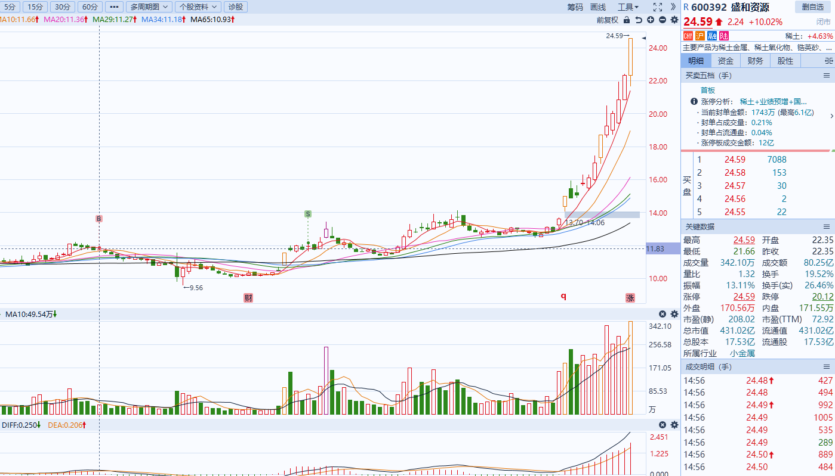Switch to 60分 period
This screenshot has width=835, height=476.
pos(90,7)
